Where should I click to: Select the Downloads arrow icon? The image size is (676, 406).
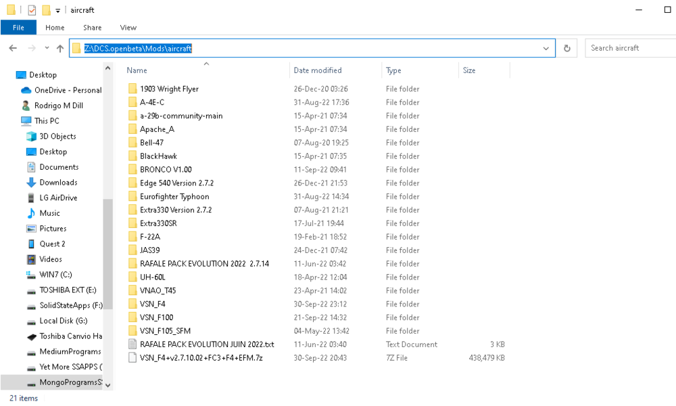tap(32, 183)
